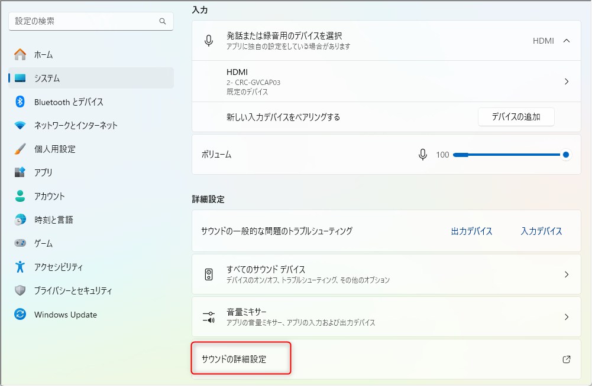Mute the microphone via volume mic icon
This screenshot has width=592, height=386.
(x=423, y=155)
